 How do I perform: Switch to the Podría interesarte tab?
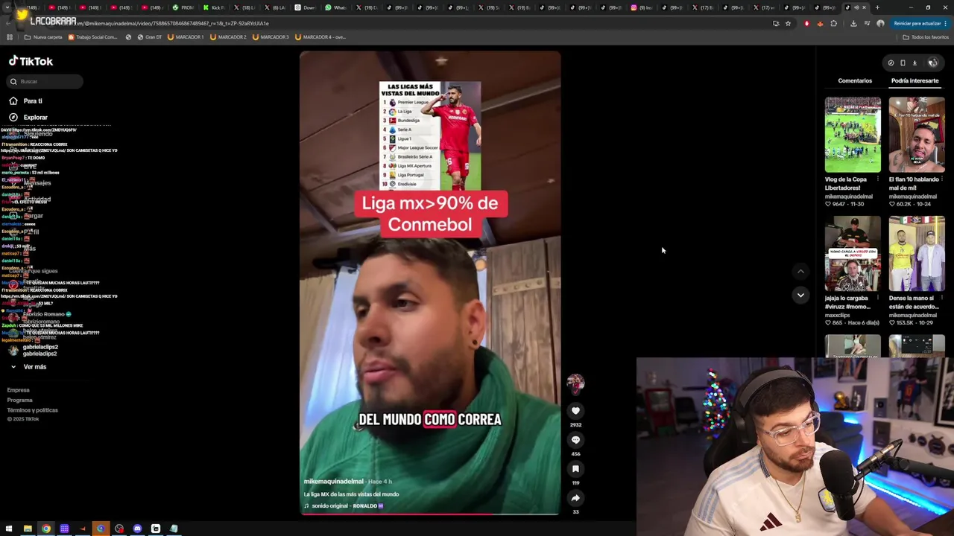[914, 80]
